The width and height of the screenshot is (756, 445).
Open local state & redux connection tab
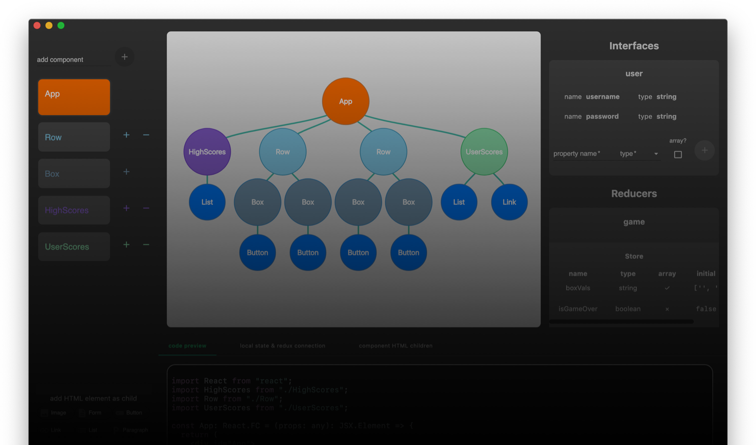(x=283, y=346)
